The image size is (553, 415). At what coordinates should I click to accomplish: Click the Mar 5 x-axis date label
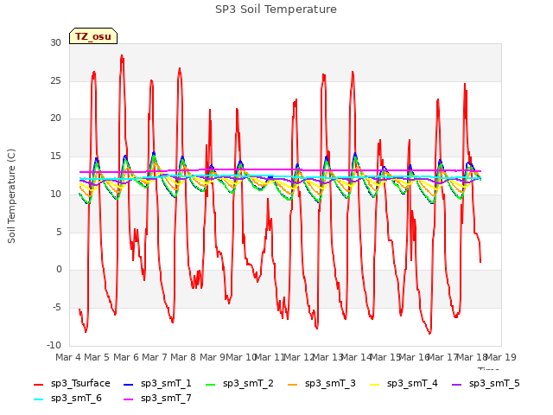[97, 357]
